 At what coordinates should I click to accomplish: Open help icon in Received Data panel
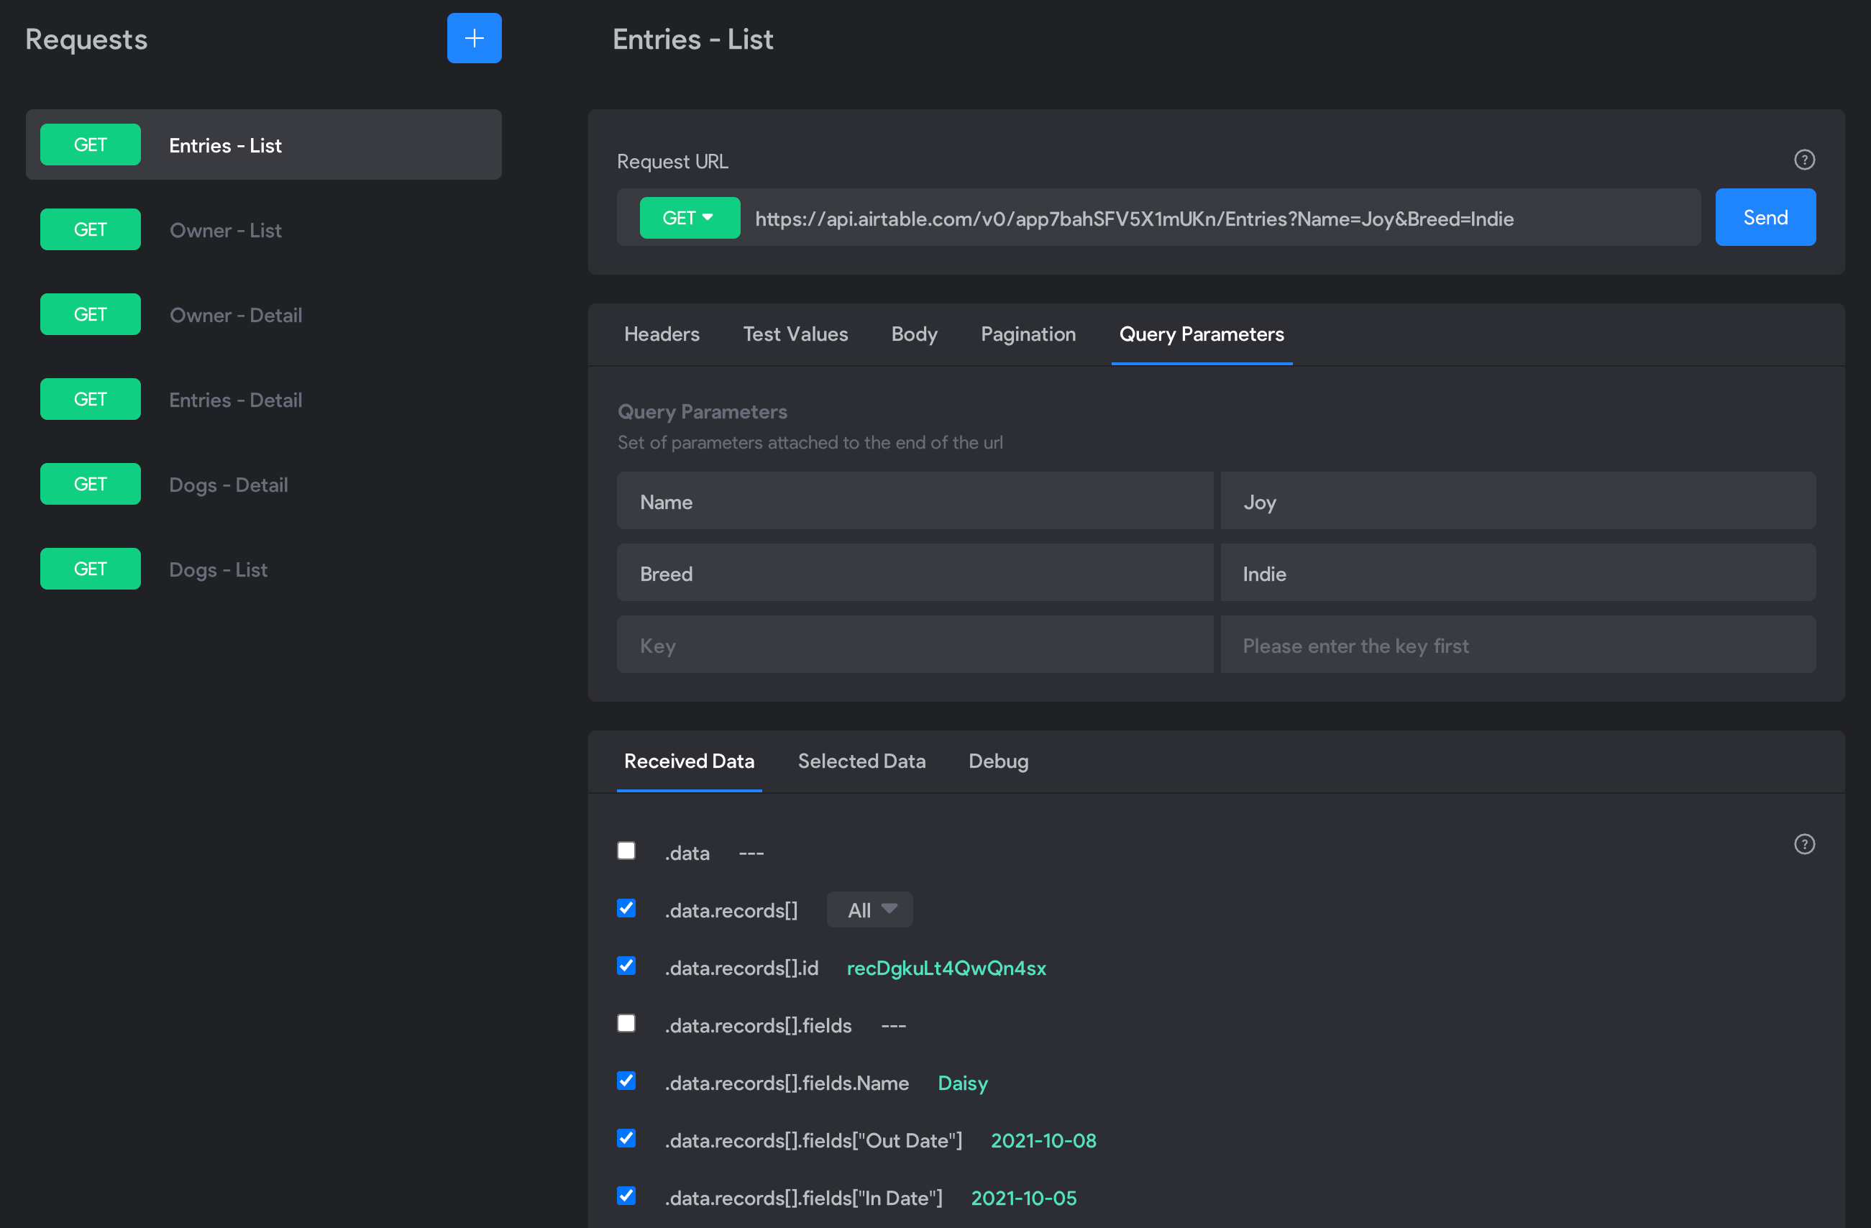click(x=1804, y=843)
